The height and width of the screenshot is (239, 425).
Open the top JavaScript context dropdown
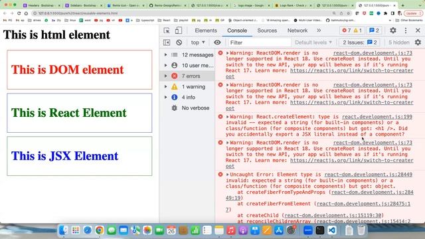click(x=198, y=42)
